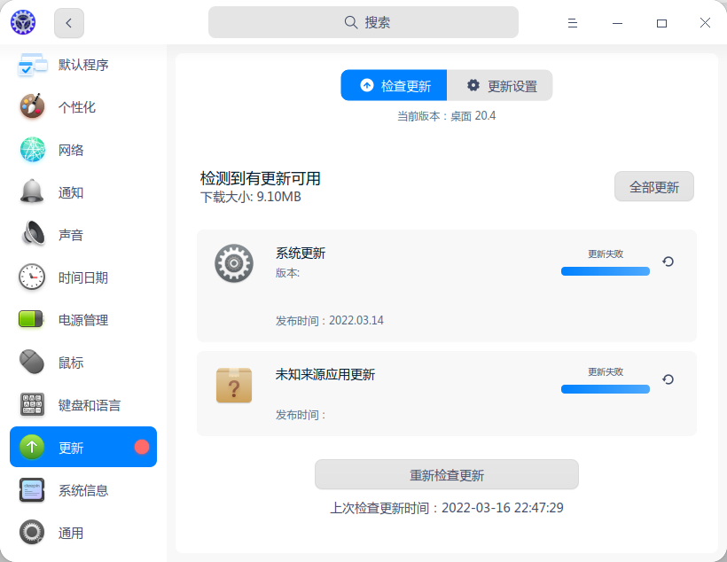Open 通知 settings
727x562 pixels.
click(83, 192)
